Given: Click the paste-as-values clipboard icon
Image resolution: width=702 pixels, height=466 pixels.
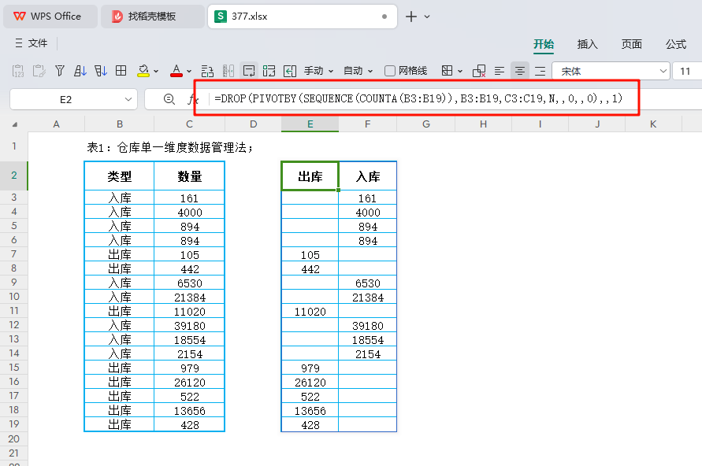Looking at the screenshot, I should [18, 71].
